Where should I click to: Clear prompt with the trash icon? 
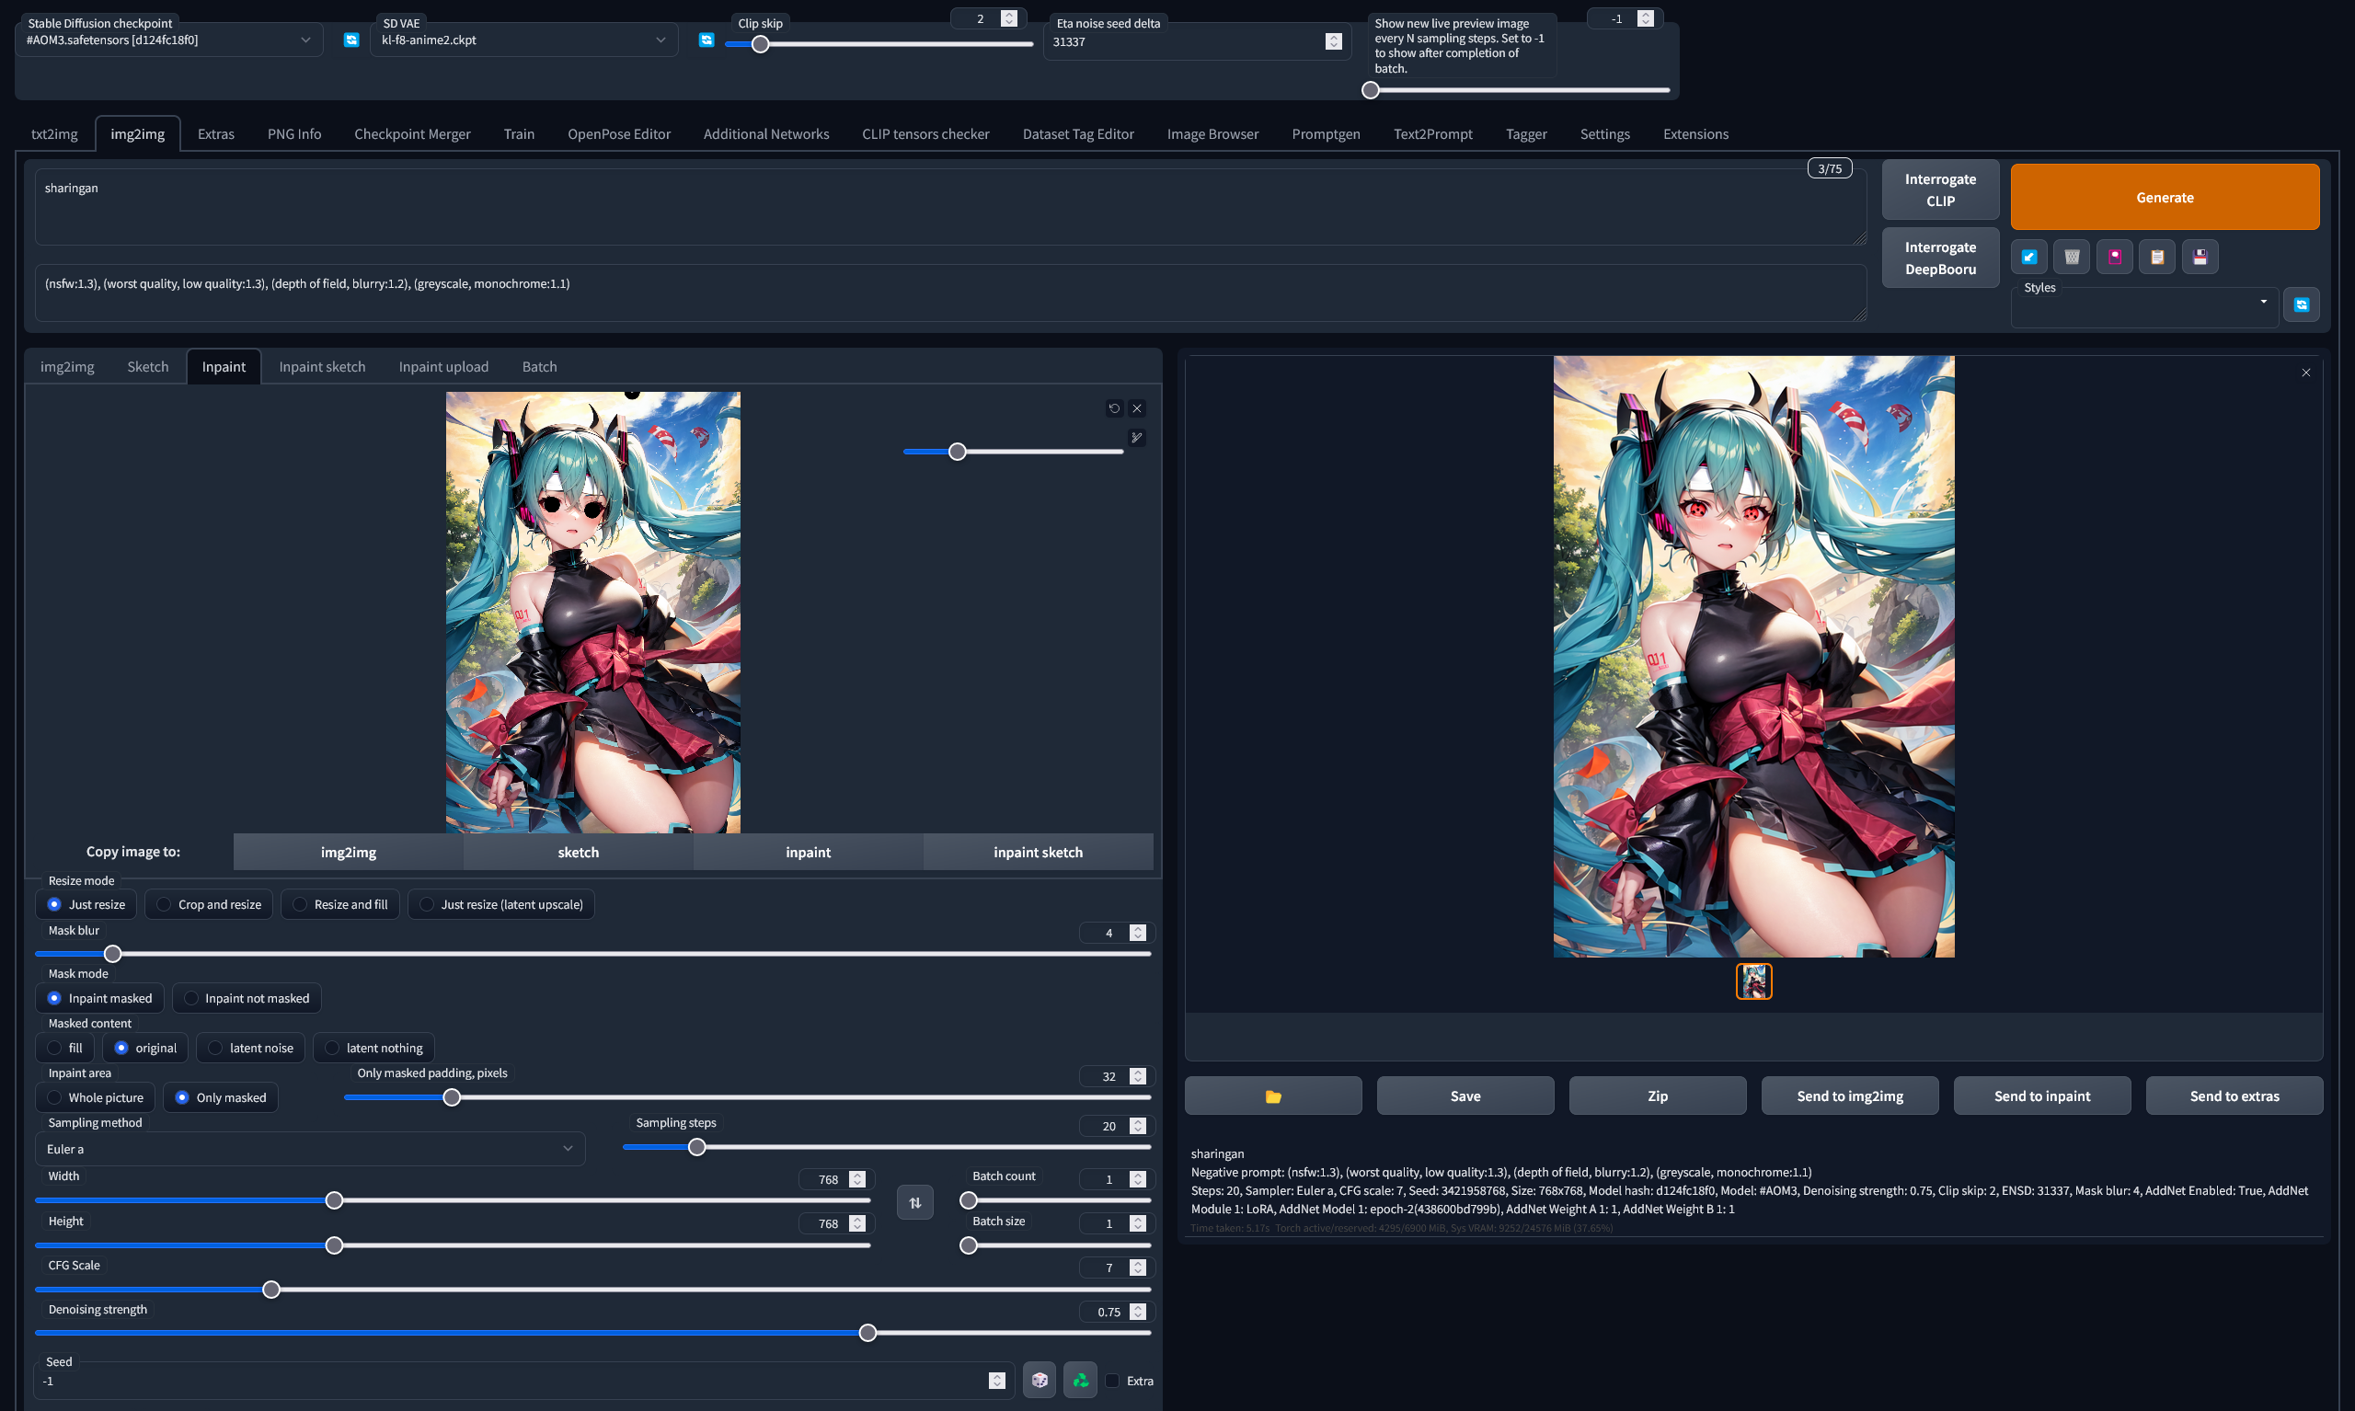point(2072,257)
